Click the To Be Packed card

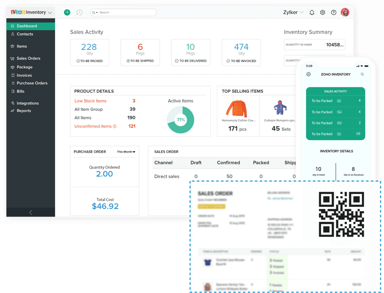click(89, 53)
